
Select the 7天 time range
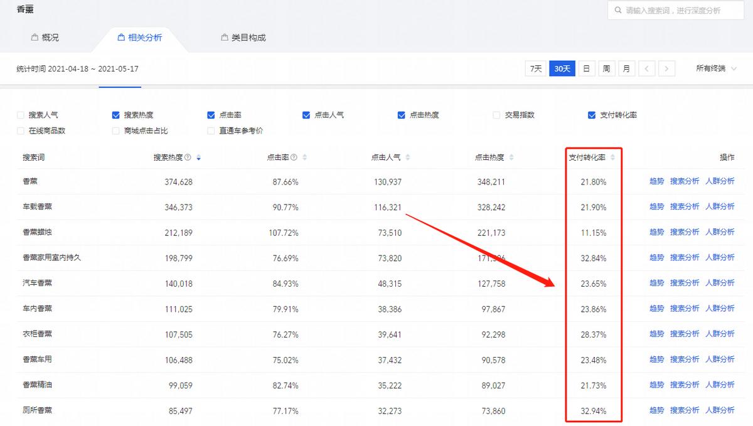(535, 68)
